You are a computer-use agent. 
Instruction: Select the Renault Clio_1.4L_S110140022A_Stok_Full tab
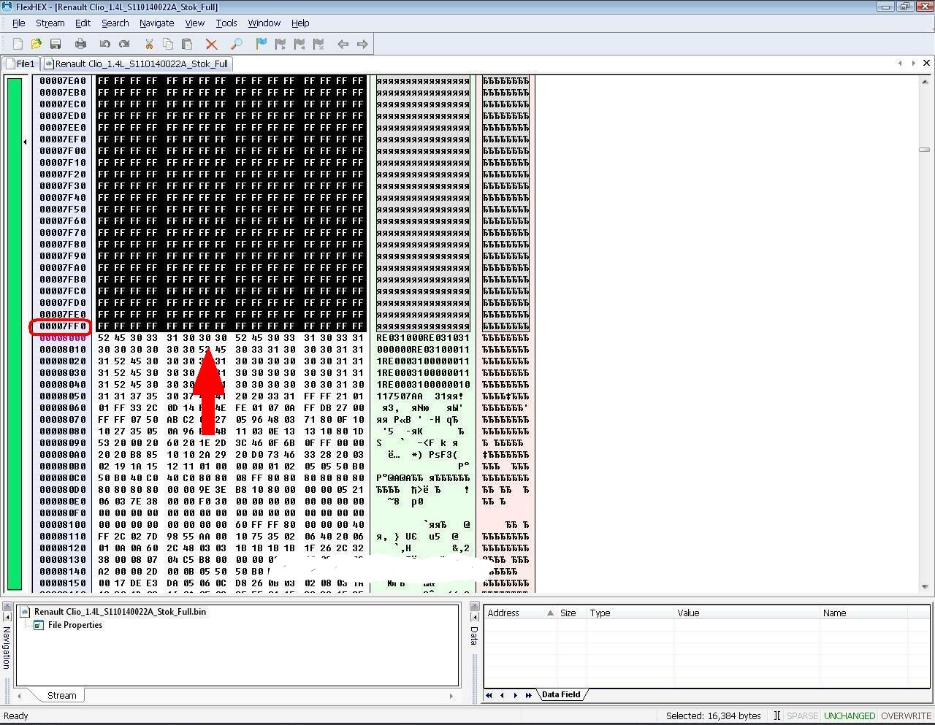pos(137,64)
